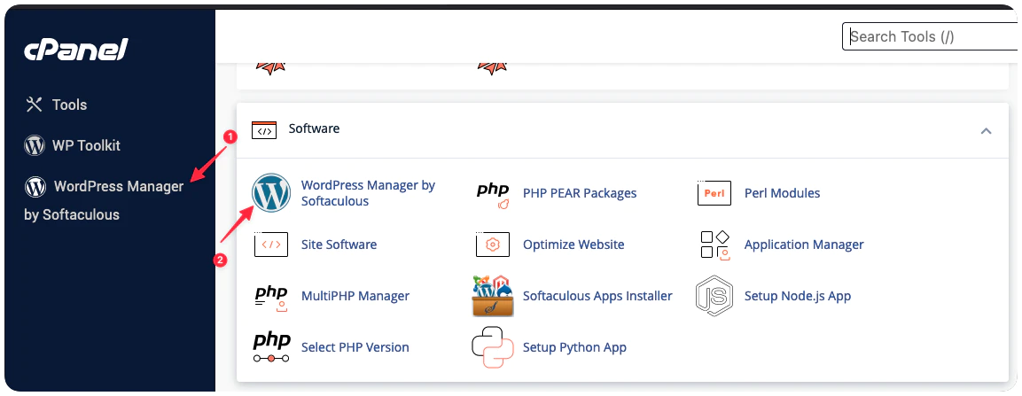This screenshot has height=396, width=1022.
Task: Open Tools in the sidebar
Action: pos(68,105)
